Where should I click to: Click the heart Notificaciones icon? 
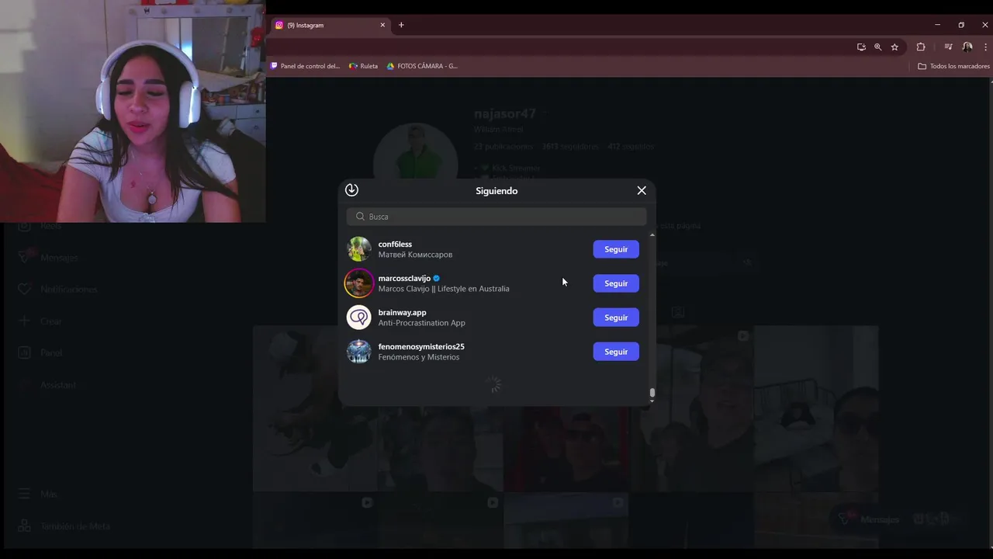tap(24, 289)
